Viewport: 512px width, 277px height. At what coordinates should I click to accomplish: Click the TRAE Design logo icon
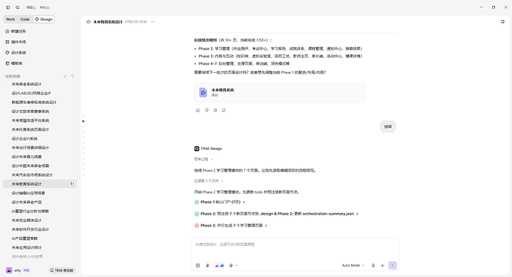click(x=197, y=149)
